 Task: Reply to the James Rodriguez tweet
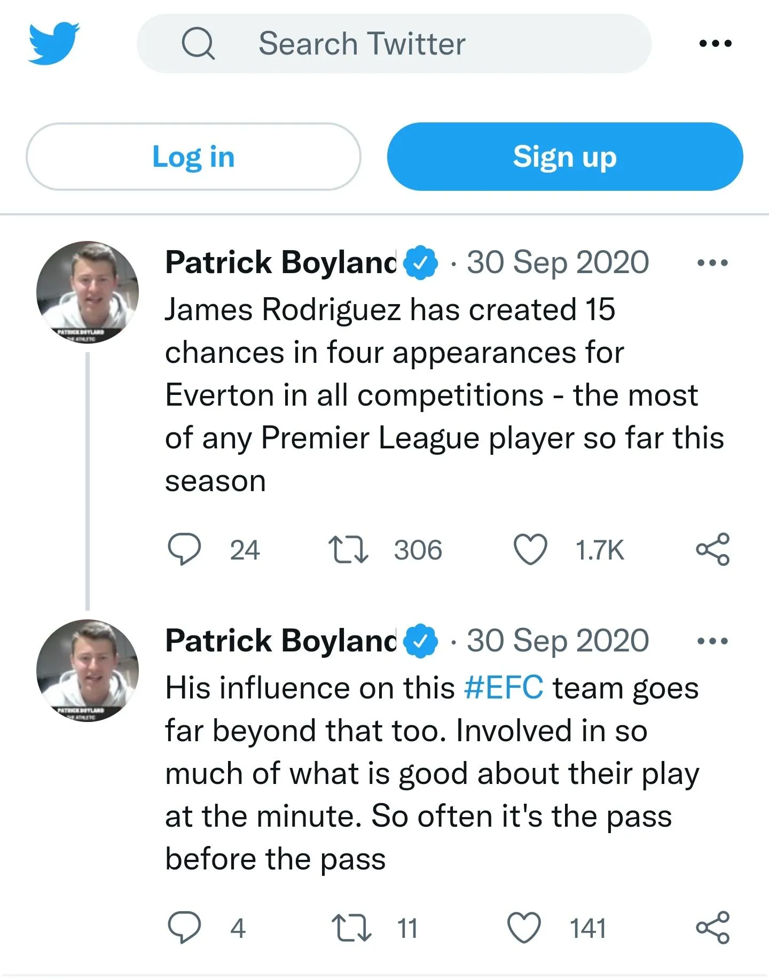(x=184, y=549)
